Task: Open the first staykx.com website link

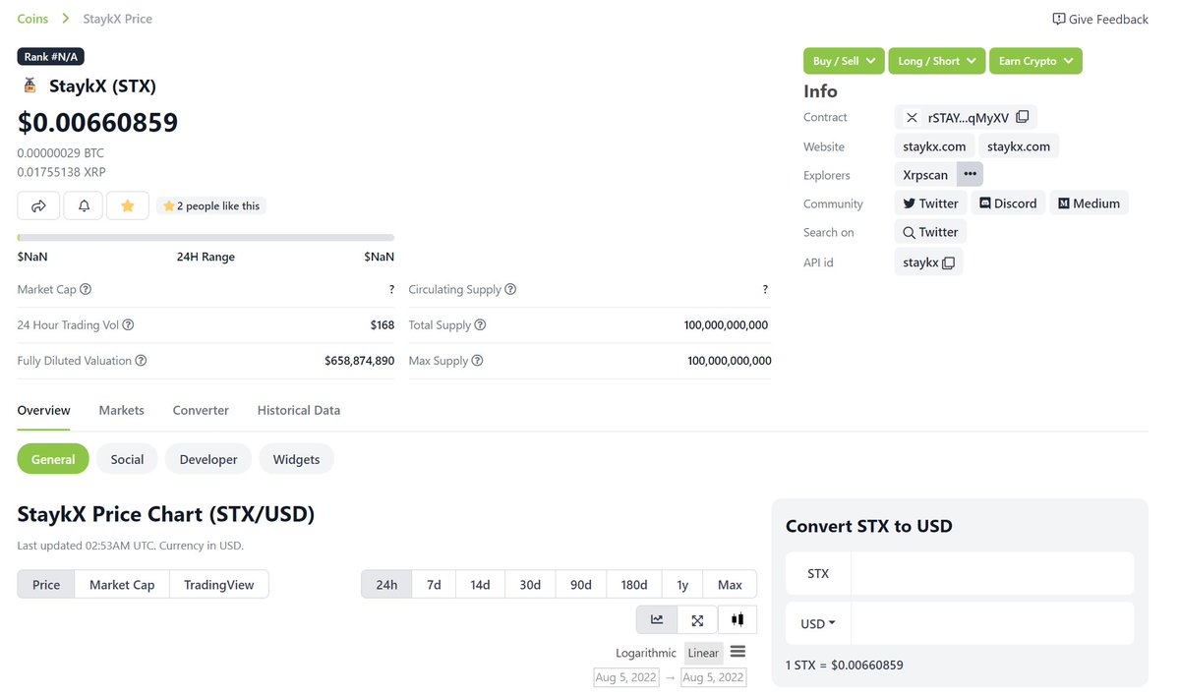Action: (934, 146)
